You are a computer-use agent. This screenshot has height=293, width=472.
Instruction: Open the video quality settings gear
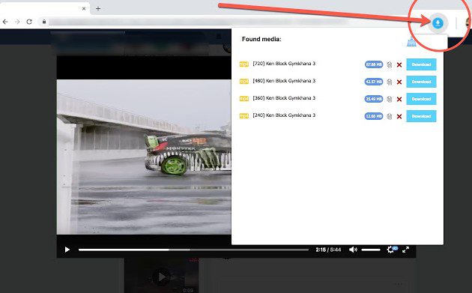coord(390,250)
